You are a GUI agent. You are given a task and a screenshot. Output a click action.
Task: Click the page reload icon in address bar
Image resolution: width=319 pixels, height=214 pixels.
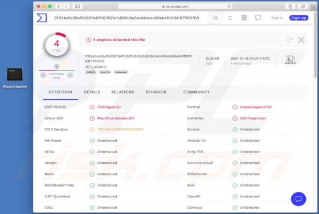(229, 6)
